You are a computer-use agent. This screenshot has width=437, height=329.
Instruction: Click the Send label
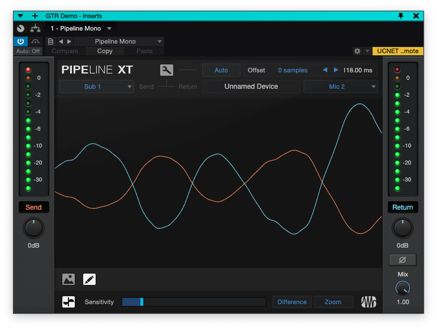tap(33, 207)
